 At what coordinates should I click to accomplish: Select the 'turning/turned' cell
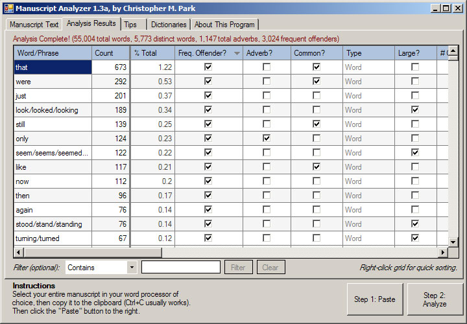pos(53,238)
